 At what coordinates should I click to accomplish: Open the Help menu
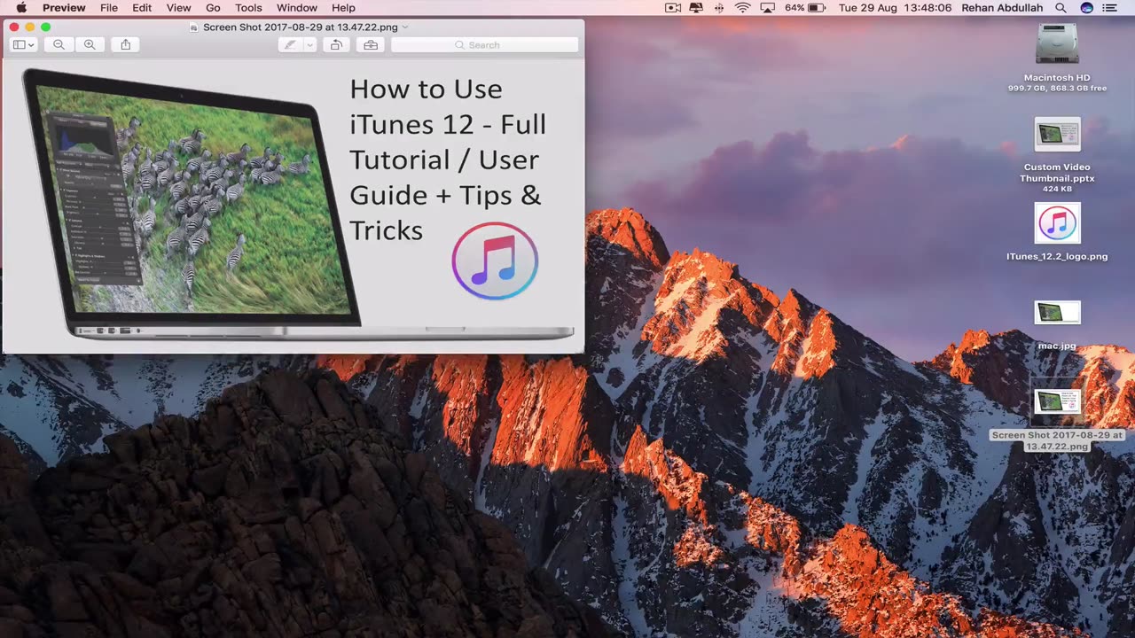coord(343,8)
